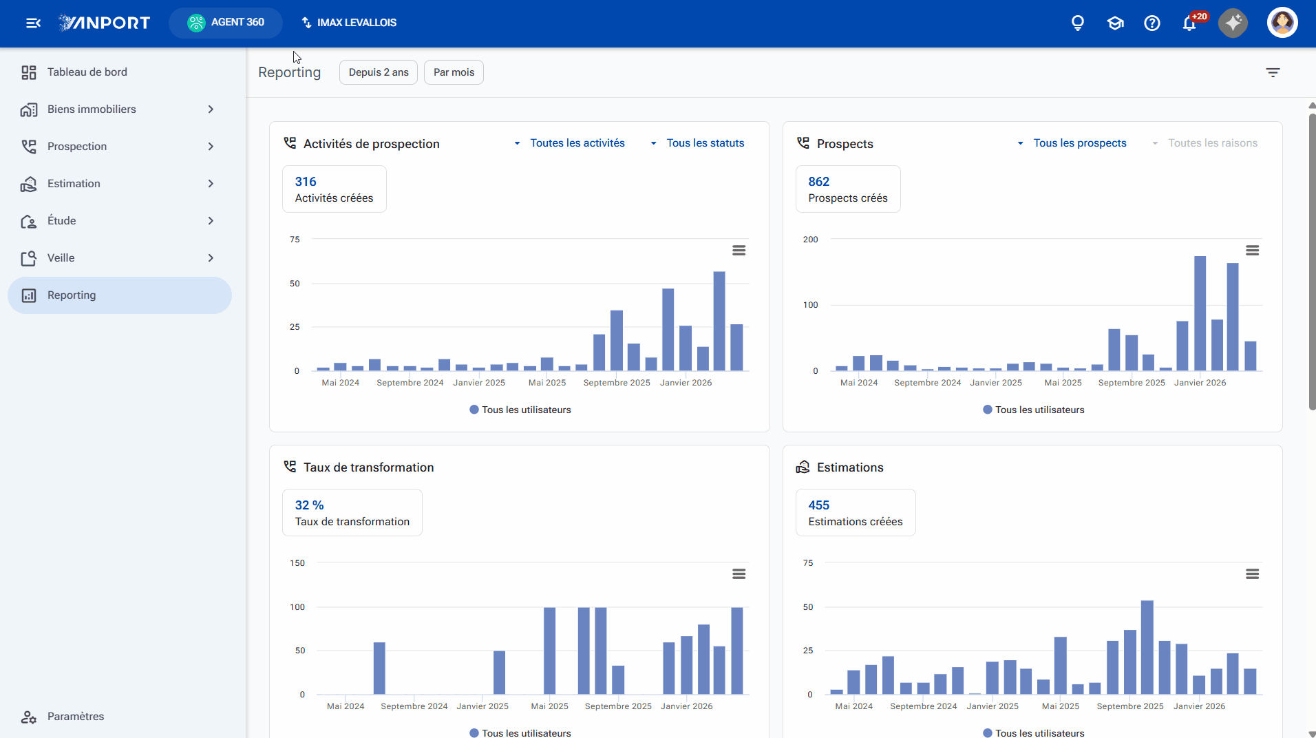The width and height of the screenshot is (1316, 738).
Task: Expand Biens immobiliers sidebar menu
Action: click(x=120, y=109)
